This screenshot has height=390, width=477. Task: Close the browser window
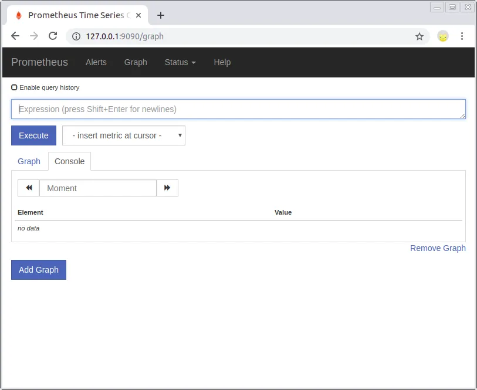[x=468, y=7]
